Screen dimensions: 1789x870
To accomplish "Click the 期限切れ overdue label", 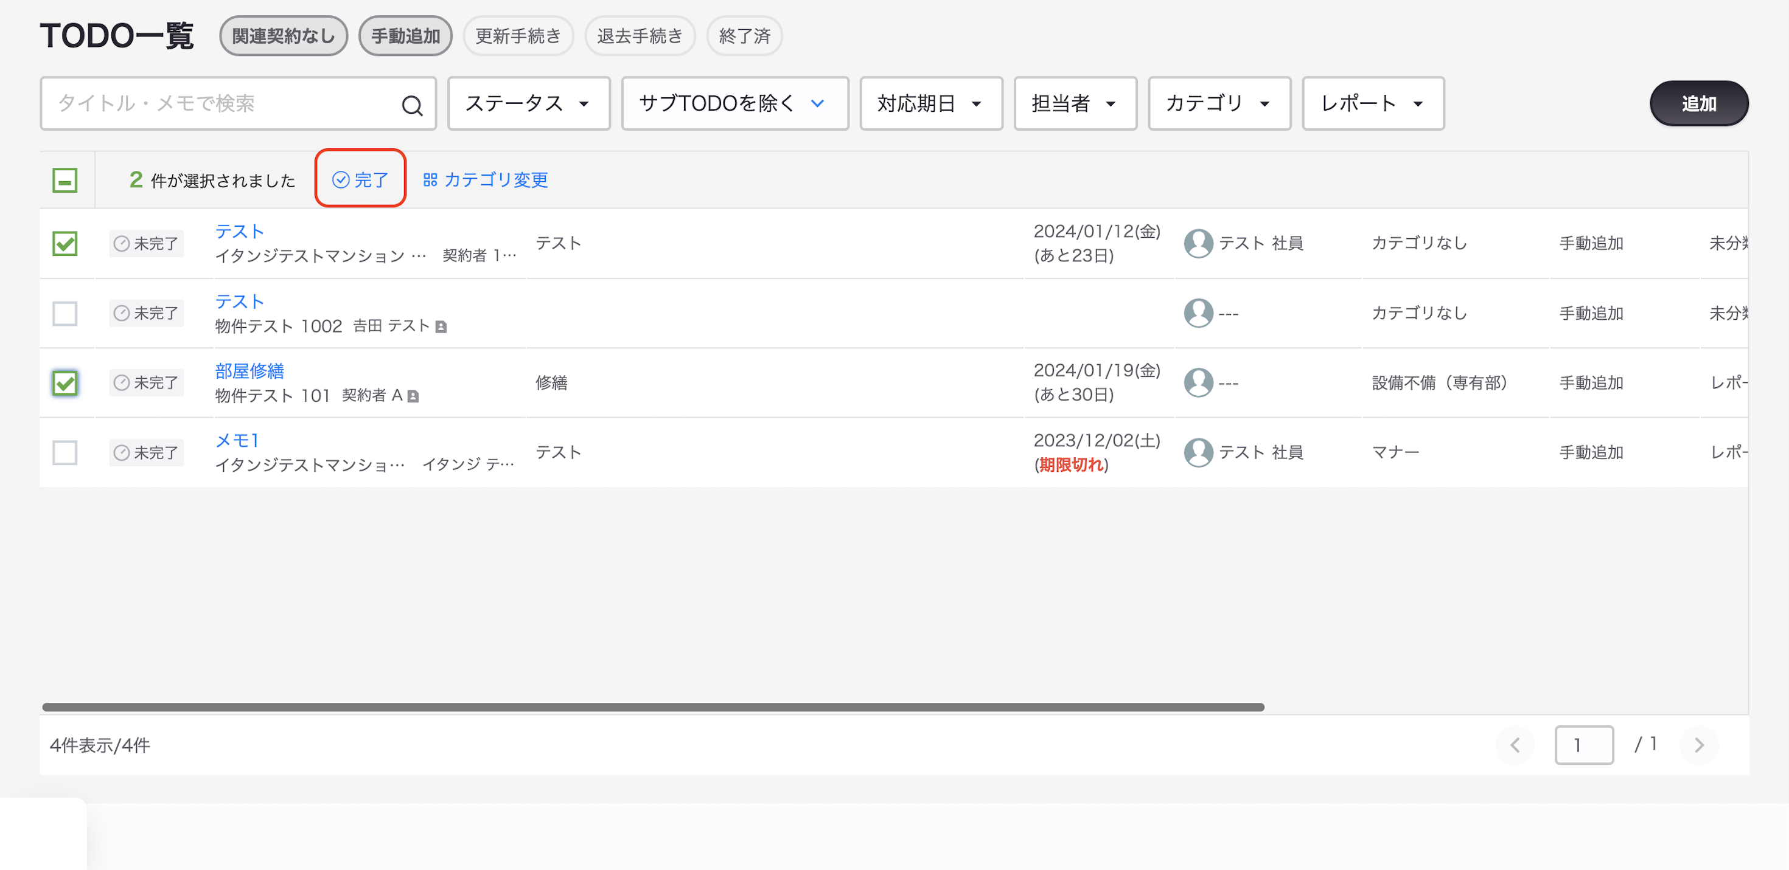I will pyautogui.click(x=1071, y=465).
